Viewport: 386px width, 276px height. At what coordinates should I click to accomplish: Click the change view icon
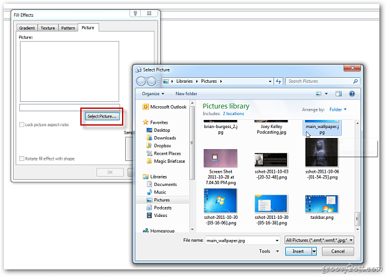(x=318, y=94)
